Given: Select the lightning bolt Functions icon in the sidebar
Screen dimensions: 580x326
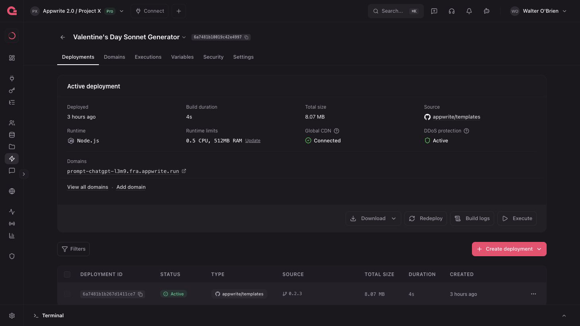Looking at the screenshot, I should click(12, 159).
